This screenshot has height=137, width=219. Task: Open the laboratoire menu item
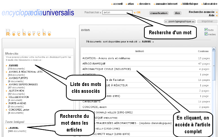pos(210,4)
